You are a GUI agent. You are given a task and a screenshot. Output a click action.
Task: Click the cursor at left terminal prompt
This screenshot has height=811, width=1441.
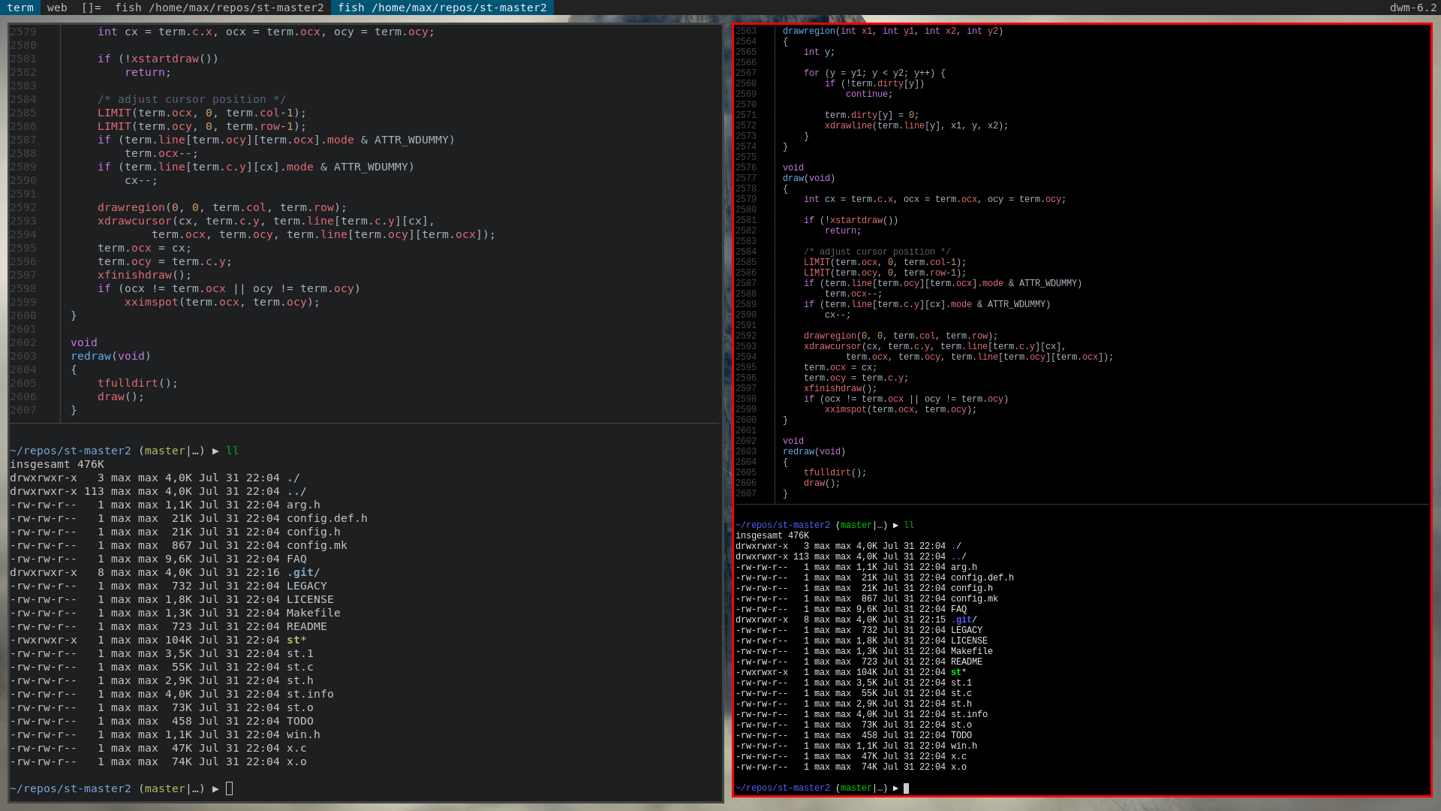[x=230, y=788]
